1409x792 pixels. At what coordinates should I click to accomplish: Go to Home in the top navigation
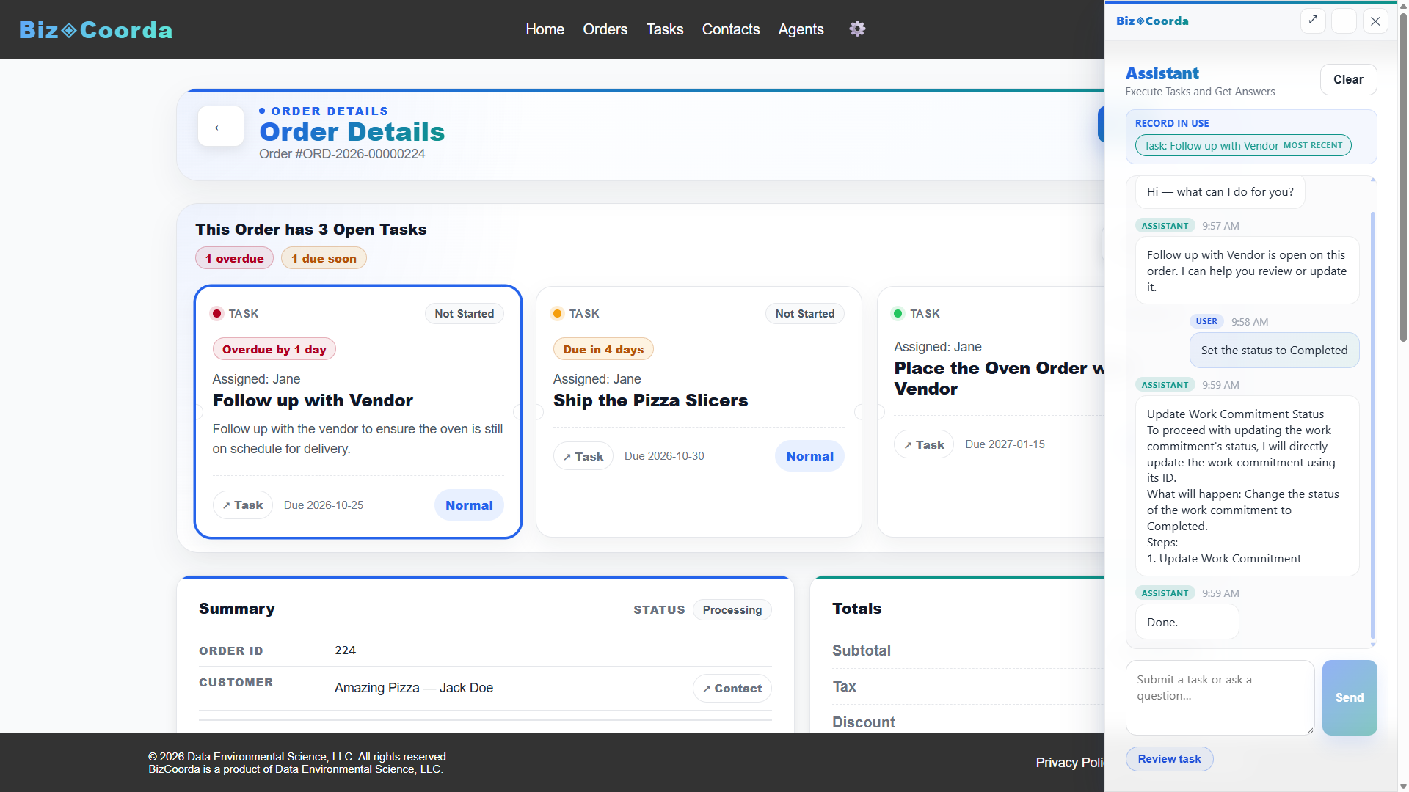[x=545, y=29]
